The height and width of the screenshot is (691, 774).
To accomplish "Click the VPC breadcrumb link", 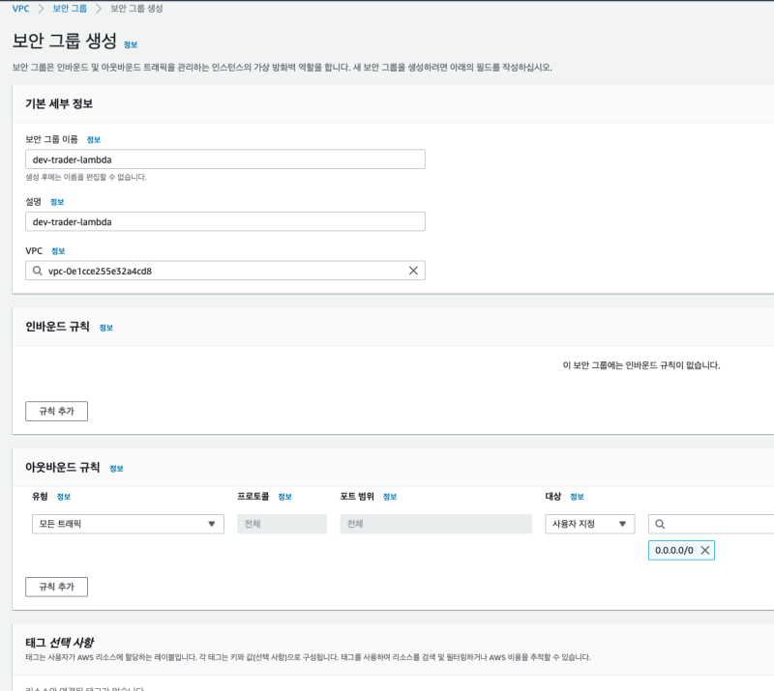I will click(x=19, y=9).
